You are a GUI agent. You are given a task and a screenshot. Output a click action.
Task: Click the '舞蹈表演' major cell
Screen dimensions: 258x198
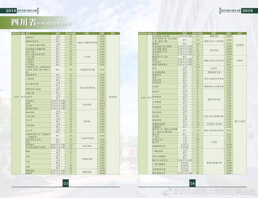click(38, 171)
